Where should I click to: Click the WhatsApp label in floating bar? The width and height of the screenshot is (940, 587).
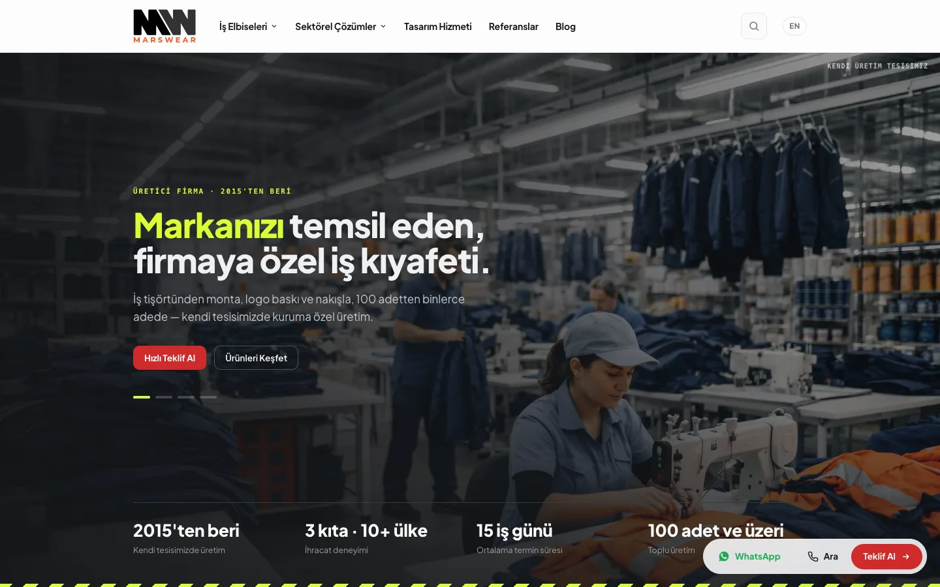pyautogui.click(x=757, y=556)
